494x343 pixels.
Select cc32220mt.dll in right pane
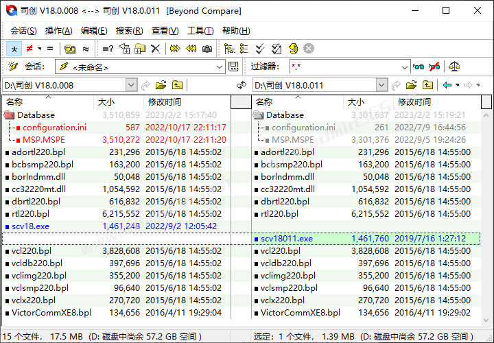[287, 189]
